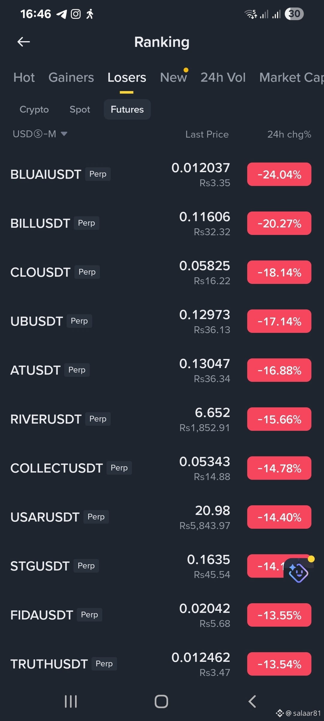Image resolution: width=324 pixels, height=721 pixels.
Task: Select the Futures filter chip
Action: tap(127, 109)
